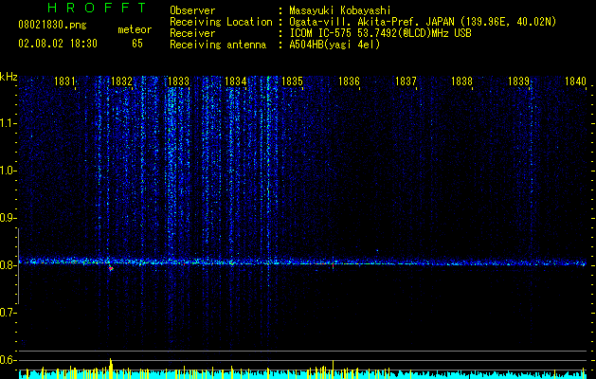Click the 1837 time marker
The height and width of the screenshot is (379, 596).
click(406, 81)
